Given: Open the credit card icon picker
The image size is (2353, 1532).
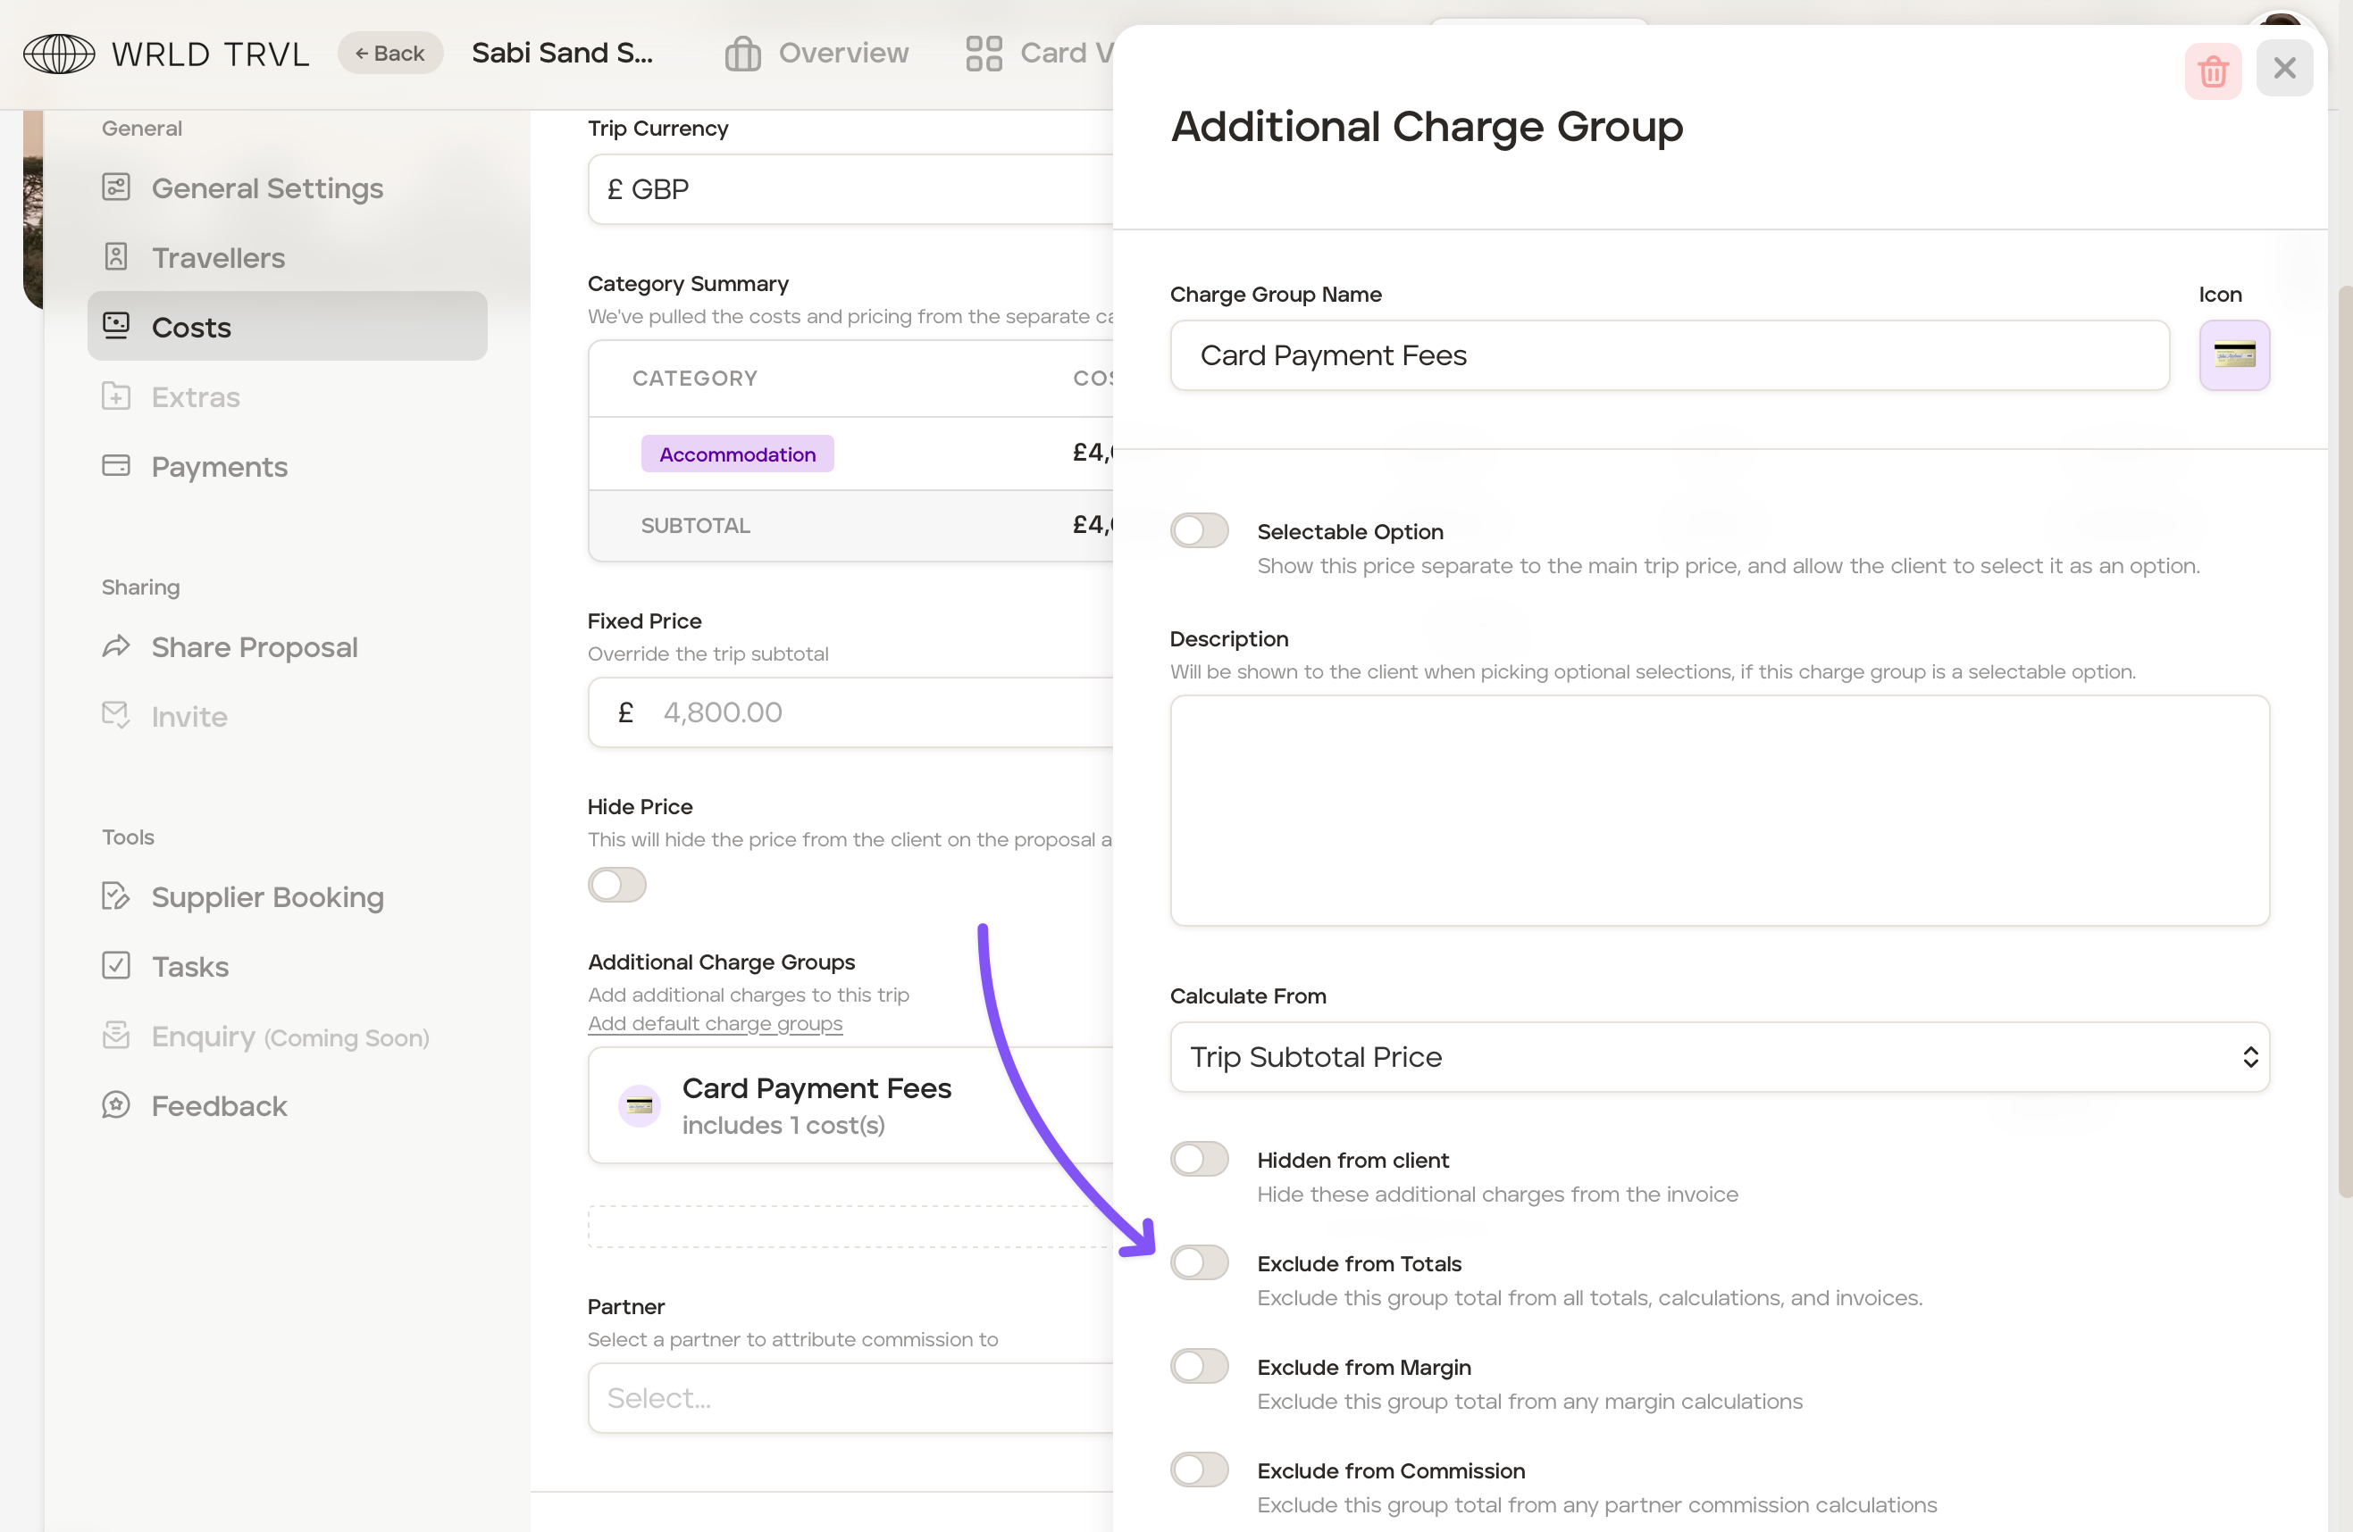Looking at the screenshot, I should 2233,354.
